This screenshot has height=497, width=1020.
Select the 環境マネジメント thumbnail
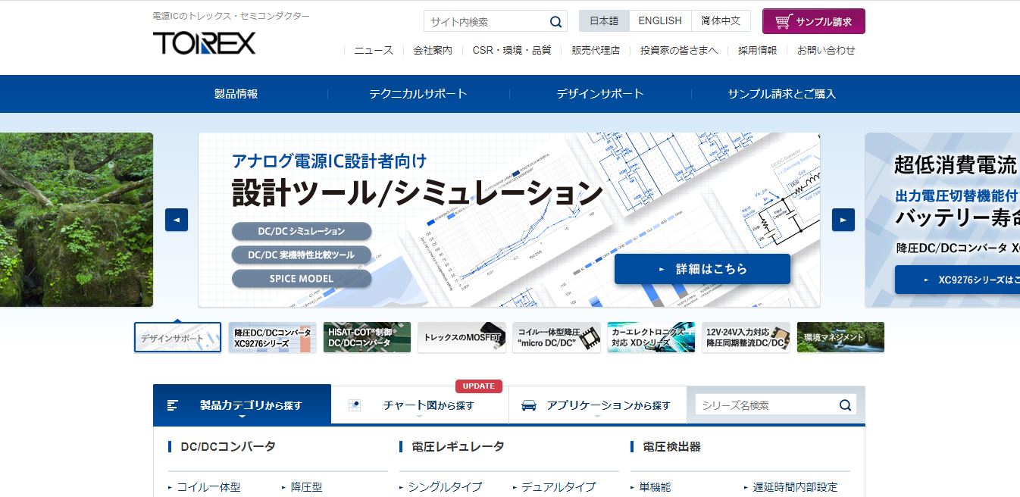click(x=841, y=337)
